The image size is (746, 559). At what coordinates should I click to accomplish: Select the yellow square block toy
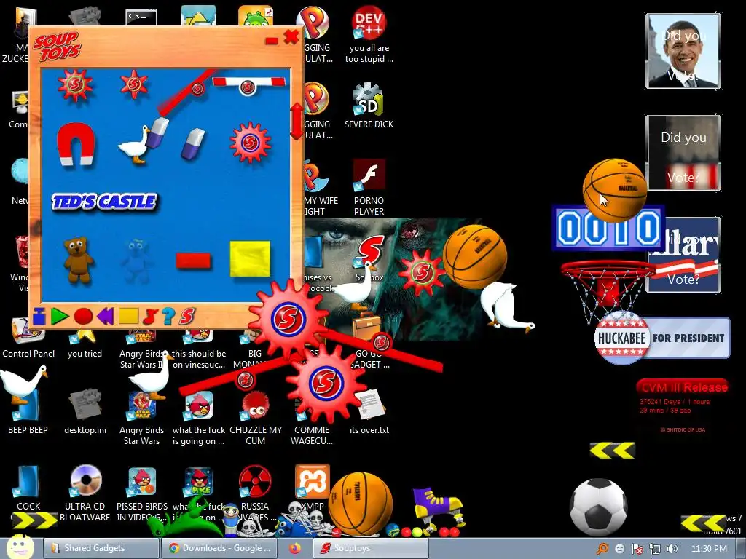pyautogui.click(x=250, y=258)
